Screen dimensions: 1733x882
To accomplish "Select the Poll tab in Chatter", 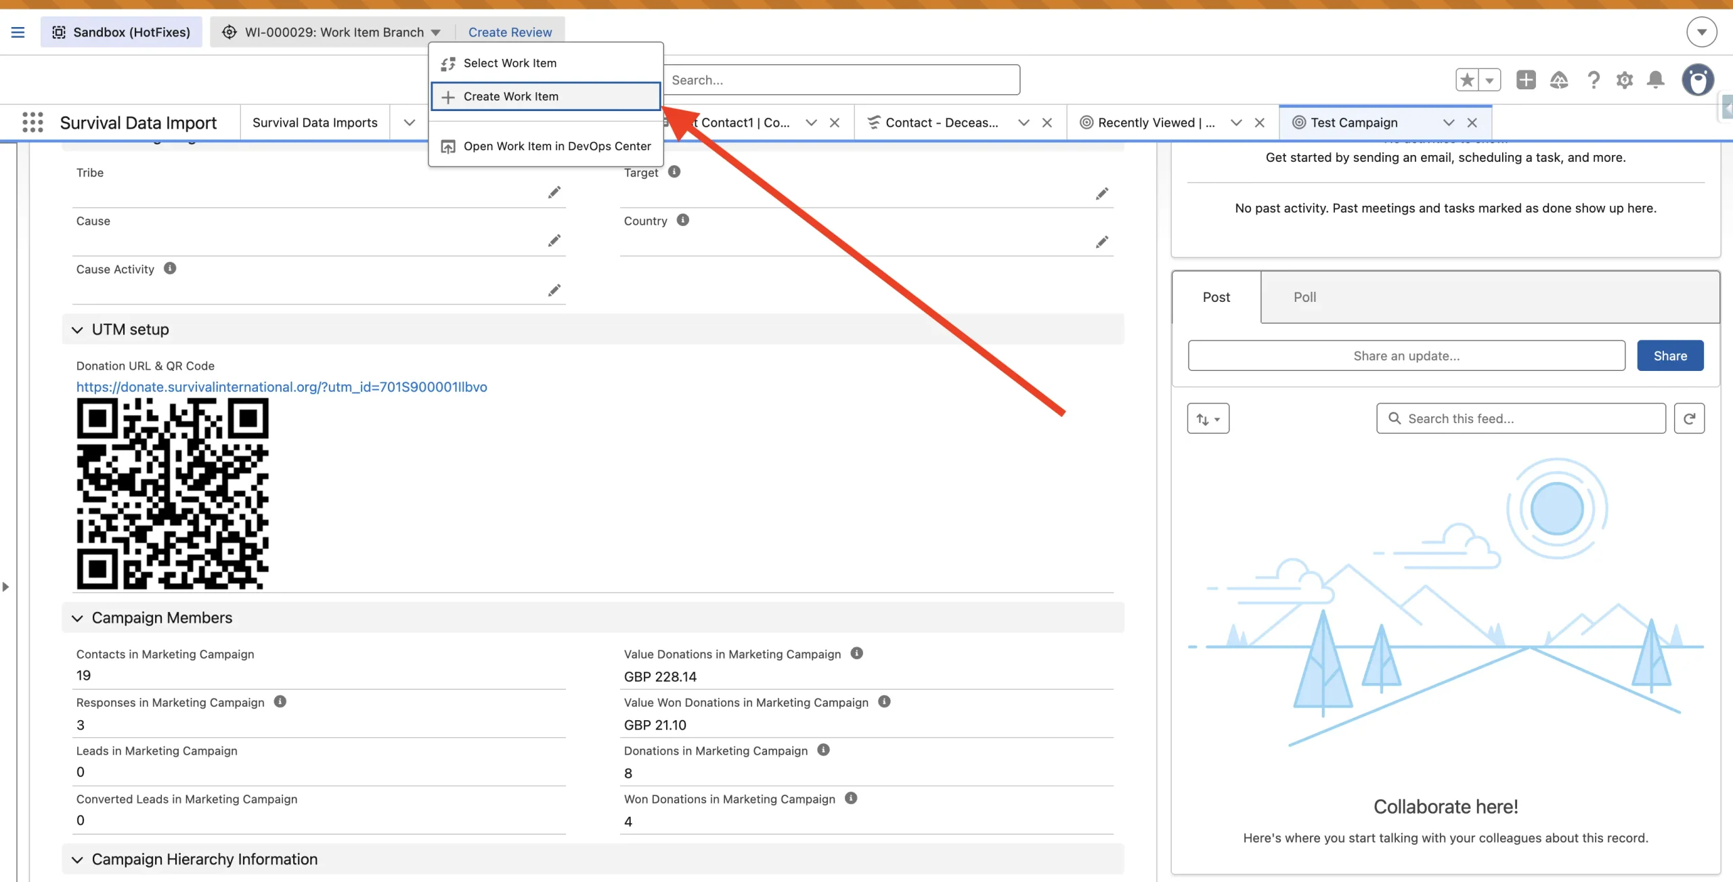I will pos(1304,297).
